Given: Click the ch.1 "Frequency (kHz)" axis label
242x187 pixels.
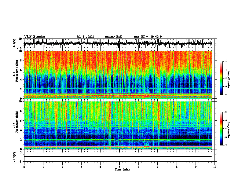Looking at the screenshot, I should 17,71.
